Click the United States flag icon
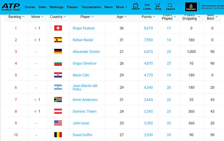 (x=58, y=123)
